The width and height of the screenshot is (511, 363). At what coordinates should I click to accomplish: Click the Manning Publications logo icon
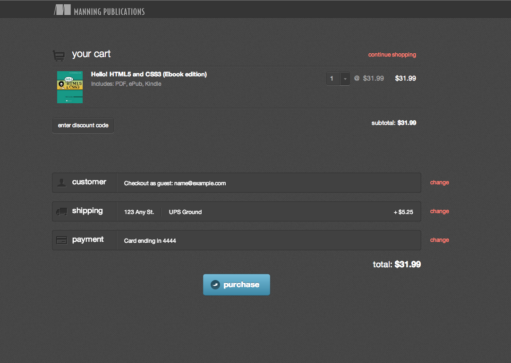click(x=62, y=10)
